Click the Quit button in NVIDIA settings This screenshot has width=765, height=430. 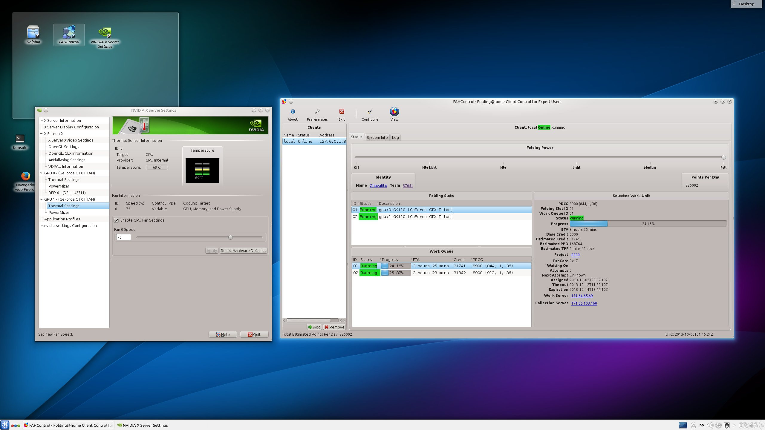[x=254, y=334]
